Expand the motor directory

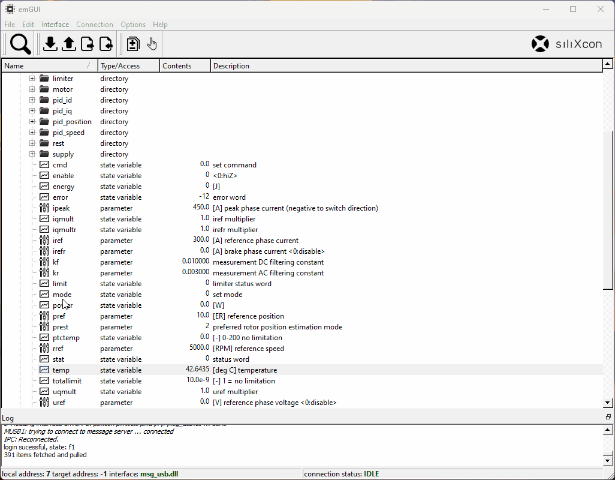[32, 89]
